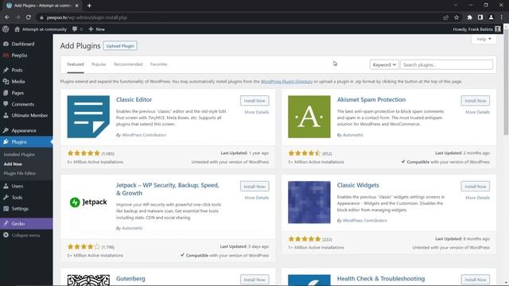Open the Jetpack plugin title link
Image resolution: width=509 pixels, height=286 pixels.
click(x=168, y=189)
